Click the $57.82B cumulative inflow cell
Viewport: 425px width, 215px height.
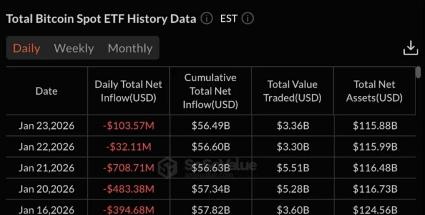[x=210, y=210]
